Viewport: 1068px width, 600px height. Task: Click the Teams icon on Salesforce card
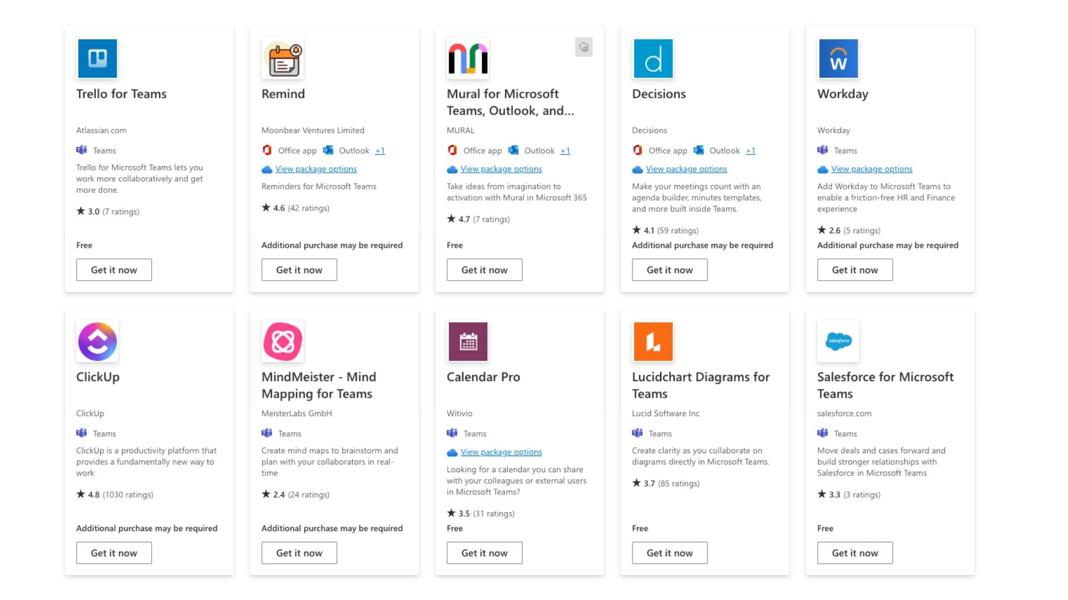pyautogui.click(x=823, y=433)
